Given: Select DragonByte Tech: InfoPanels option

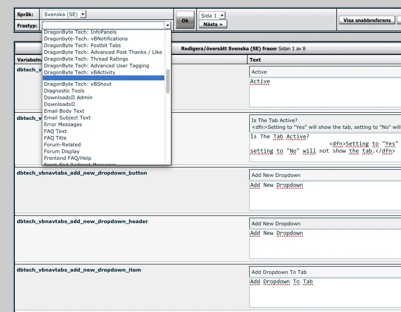Looking at the screenshot, I should (103, 32).
